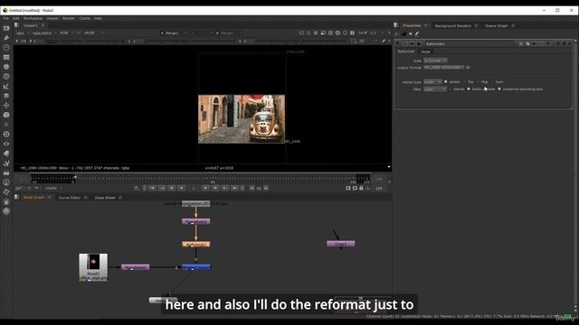Open the viewer rgba channel dropdown
The height and width of the screenshot is (325, 579).
coord(22,32)
